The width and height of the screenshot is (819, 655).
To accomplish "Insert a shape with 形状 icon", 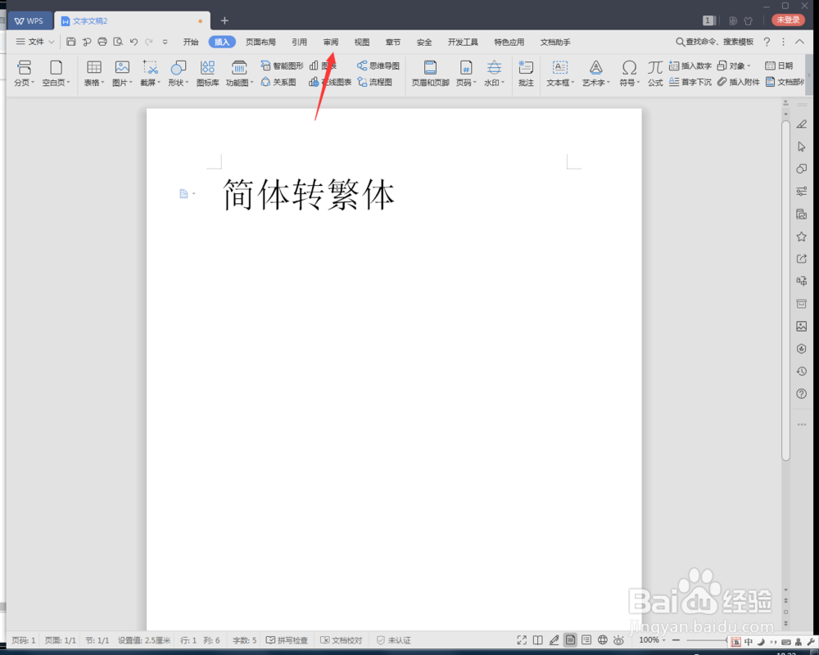I will point(178,73).
